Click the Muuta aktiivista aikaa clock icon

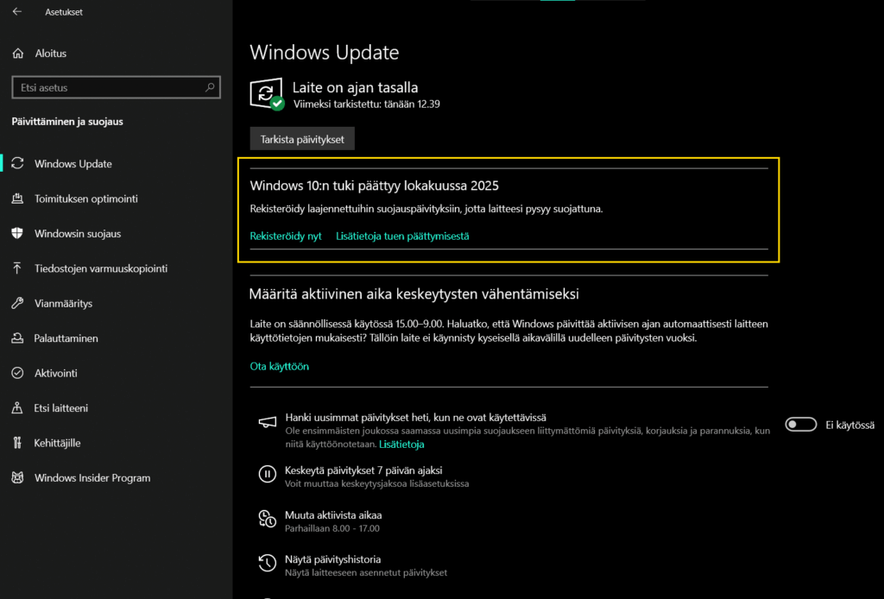268,519
